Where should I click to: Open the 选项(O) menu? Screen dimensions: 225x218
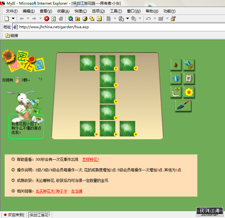coord(98,11)
